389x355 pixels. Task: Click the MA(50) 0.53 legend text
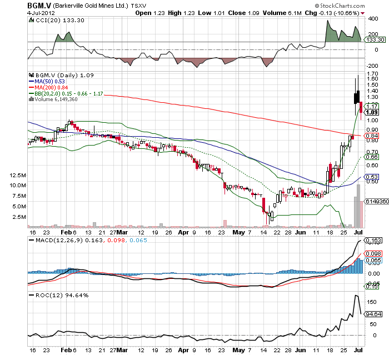tap(49, 81)
